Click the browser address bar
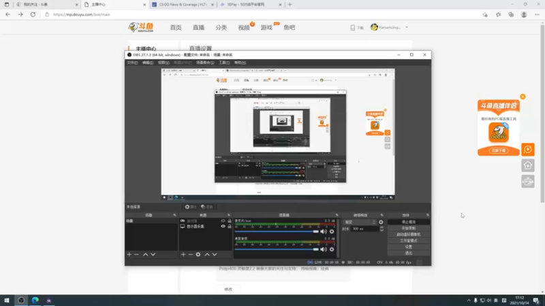The image size is (545, 306). [x=261, y=14]
